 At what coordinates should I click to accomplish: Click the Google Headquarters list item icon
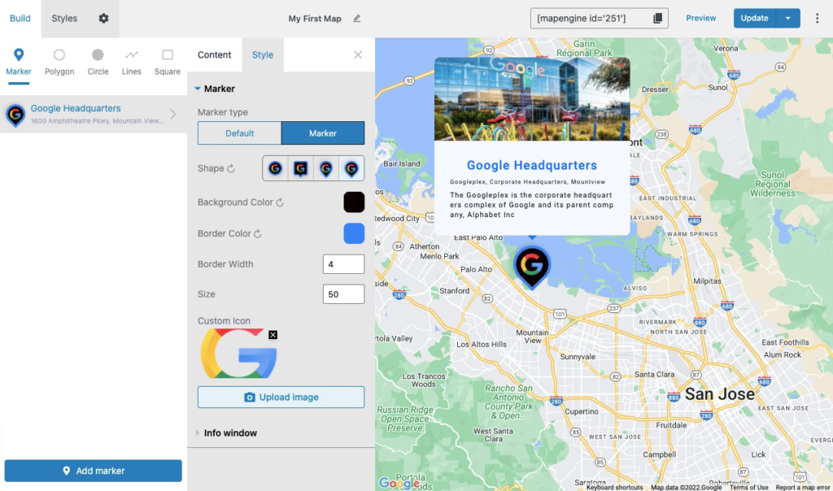(x=15, y=115)
